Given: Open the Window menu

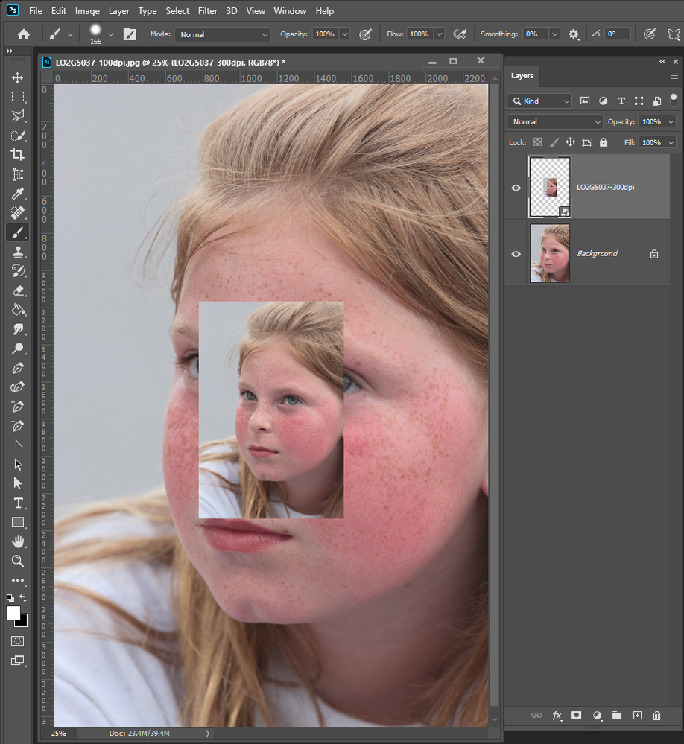Looking at the screenshot, I should [290, 11].
